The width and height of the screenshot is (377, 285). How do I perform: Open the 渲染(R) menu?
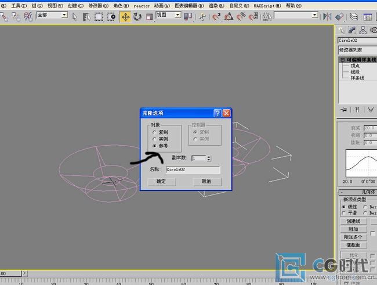(x=216, y=6)
